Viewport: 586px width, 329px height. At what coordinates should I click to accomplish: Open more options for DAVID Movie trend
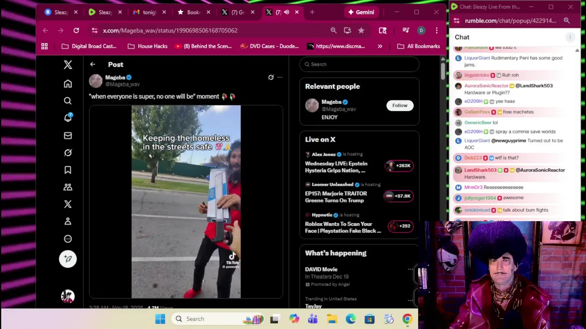(410, 269)
